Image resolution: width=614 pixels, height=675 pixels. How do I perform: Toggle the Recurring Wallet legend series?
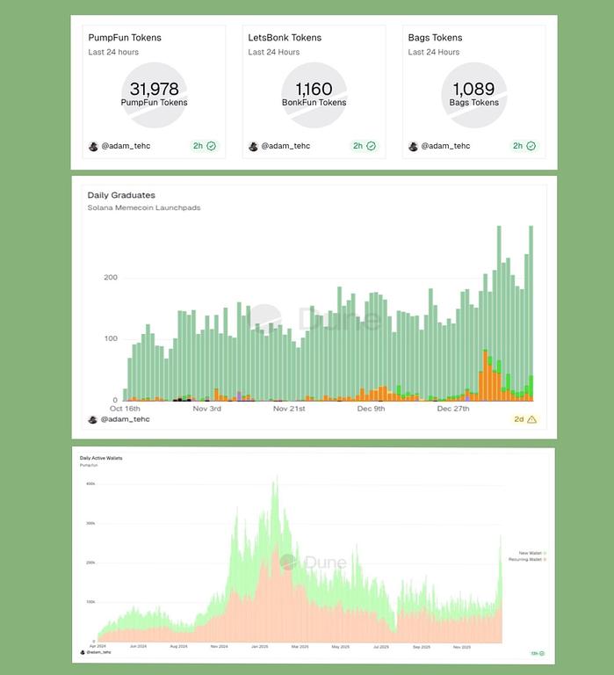(x=527, y=560)
